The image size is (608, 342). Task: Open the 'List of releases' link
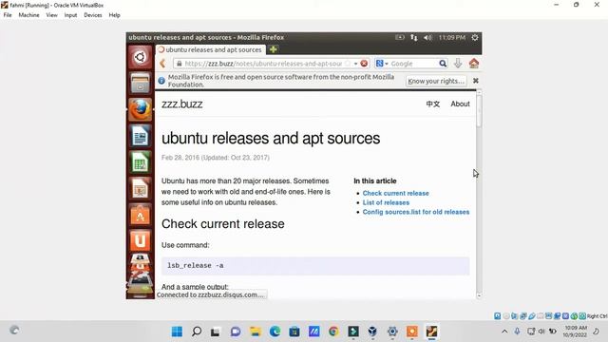click(x=386, y=202)
